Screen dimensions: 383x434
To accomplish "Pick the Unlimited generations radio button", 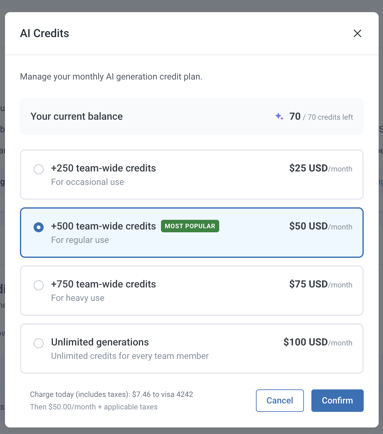I will pos(39,343).
